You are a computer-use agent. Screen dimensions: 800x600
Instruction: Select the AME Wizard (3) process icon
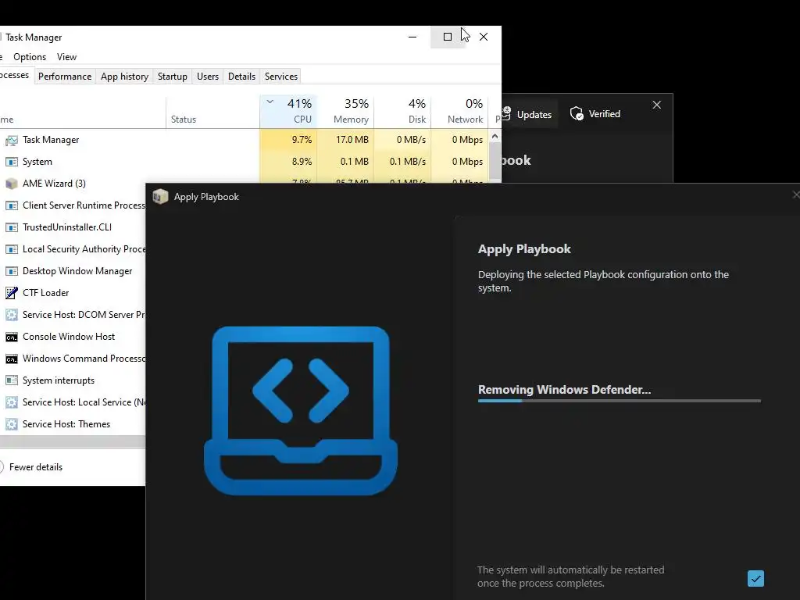pyautogui.click(x=11, y=184)
